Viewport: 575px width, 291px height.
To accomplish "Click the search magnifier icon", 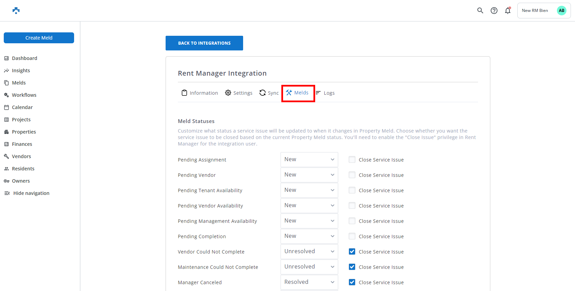I will (480, 11).
